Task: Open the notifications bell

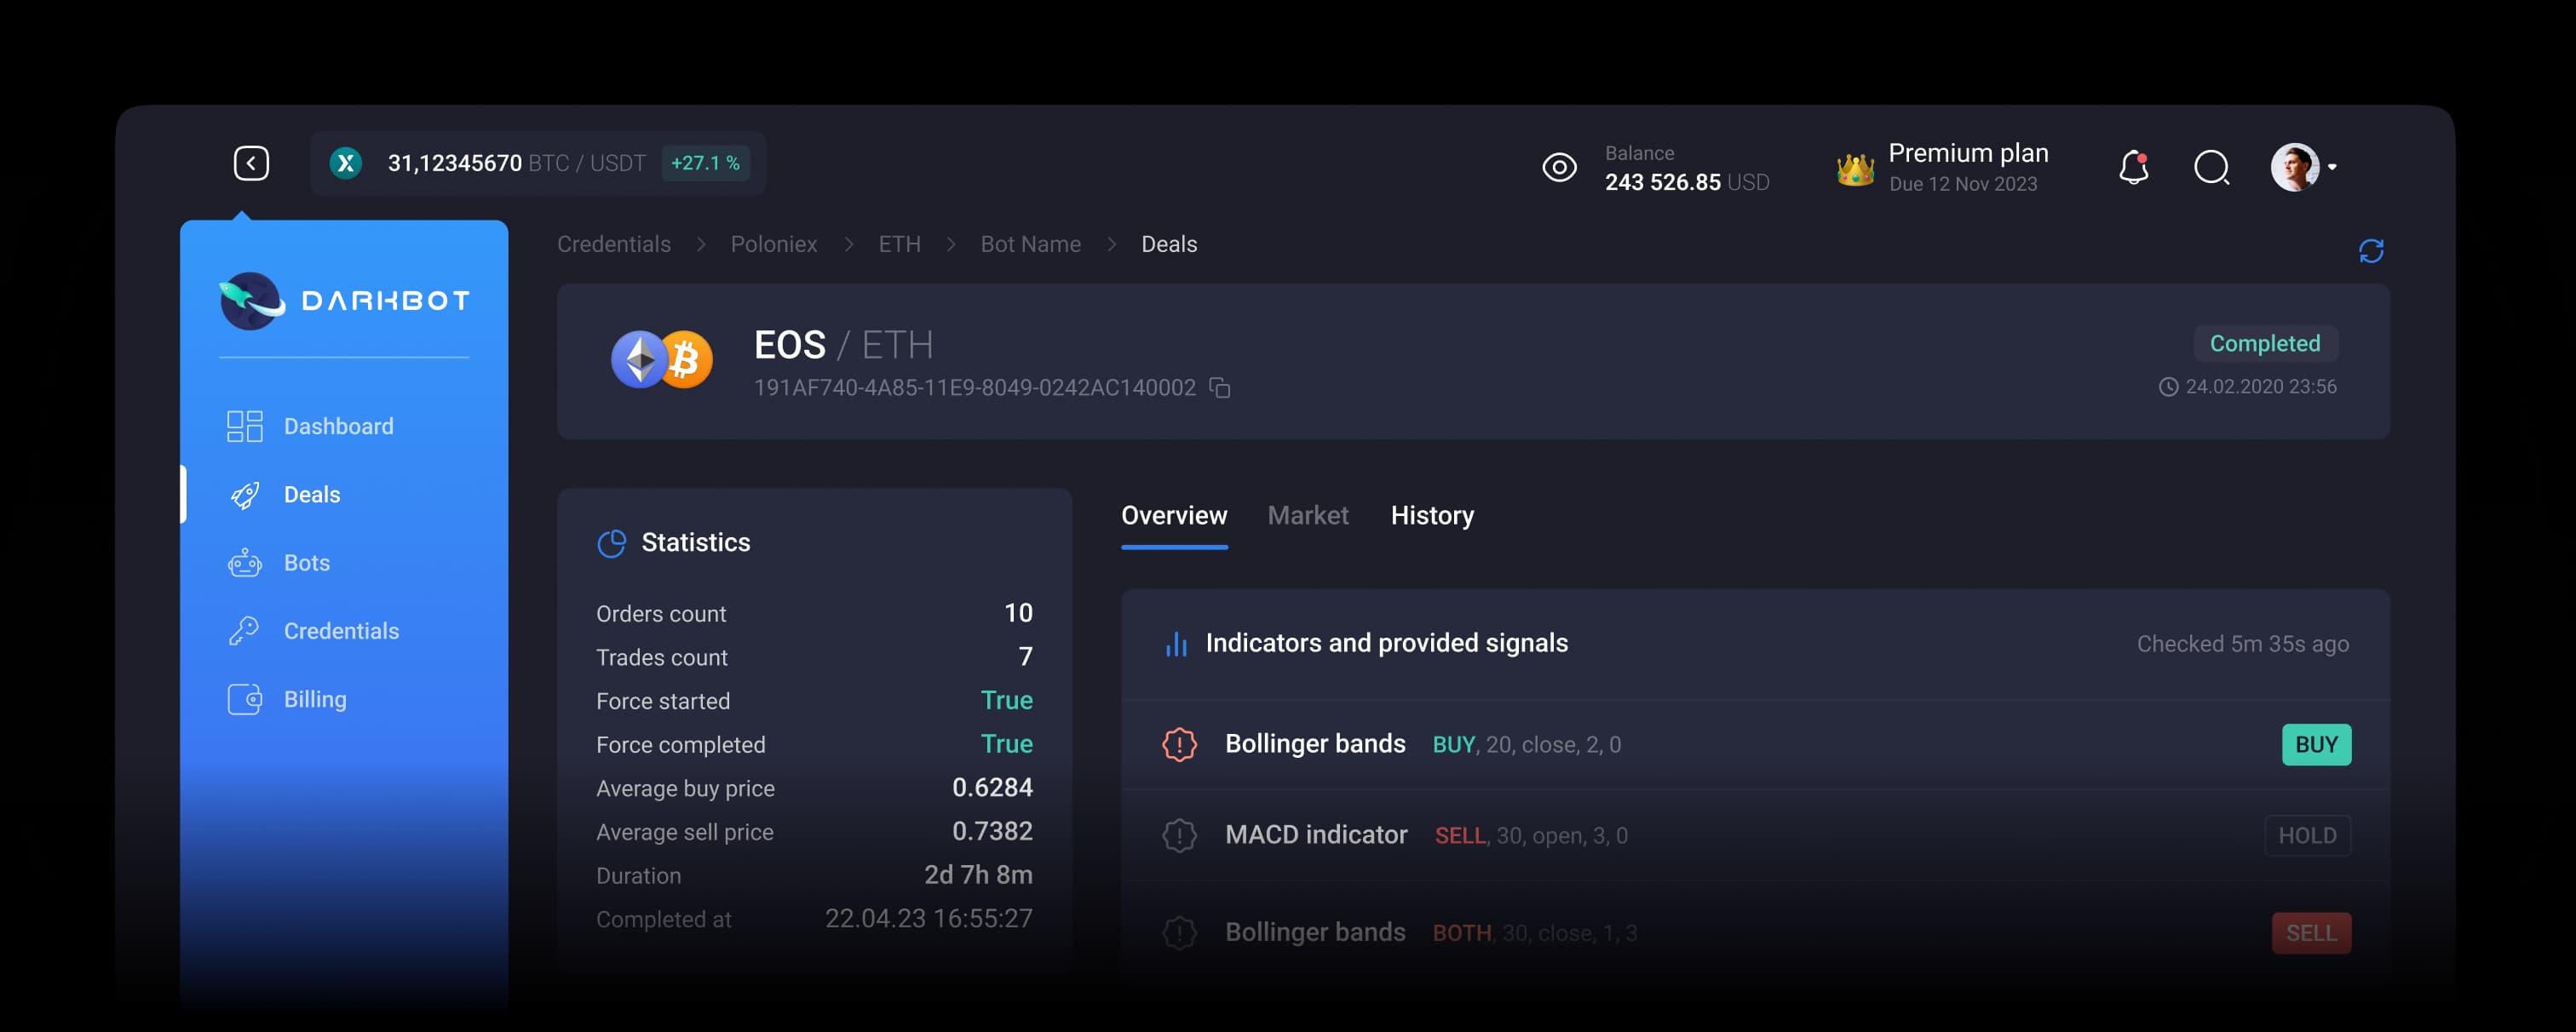Action: pyautogui.click(x=2134, y=167)
